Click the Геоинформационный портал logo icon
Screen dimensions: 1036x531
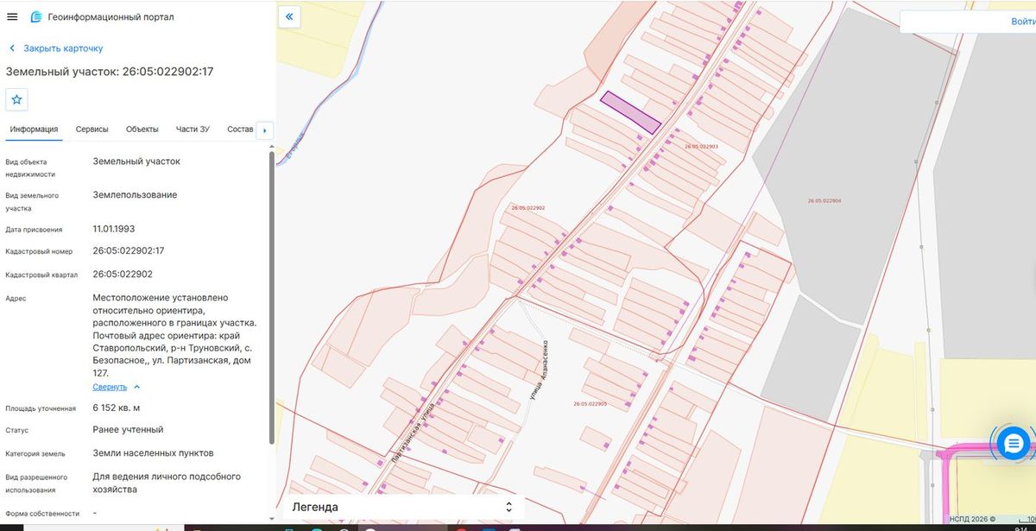coord(36,17)
